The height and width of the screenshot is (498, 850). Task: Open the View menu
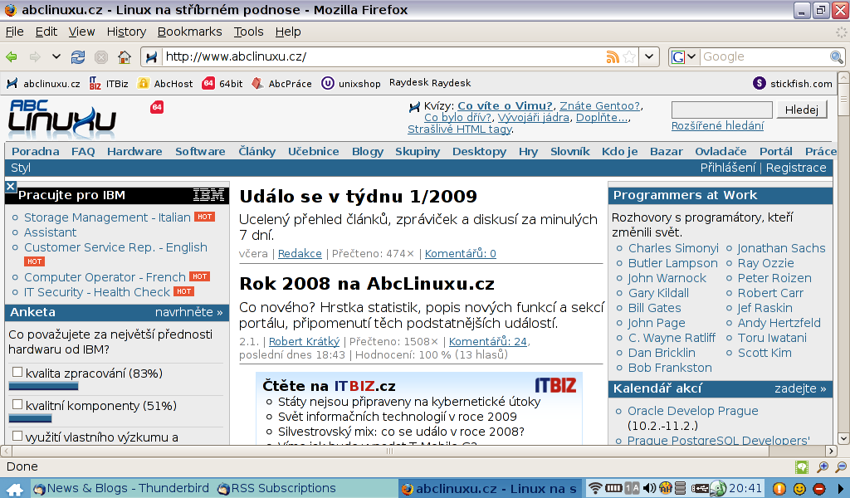(81, 32)
